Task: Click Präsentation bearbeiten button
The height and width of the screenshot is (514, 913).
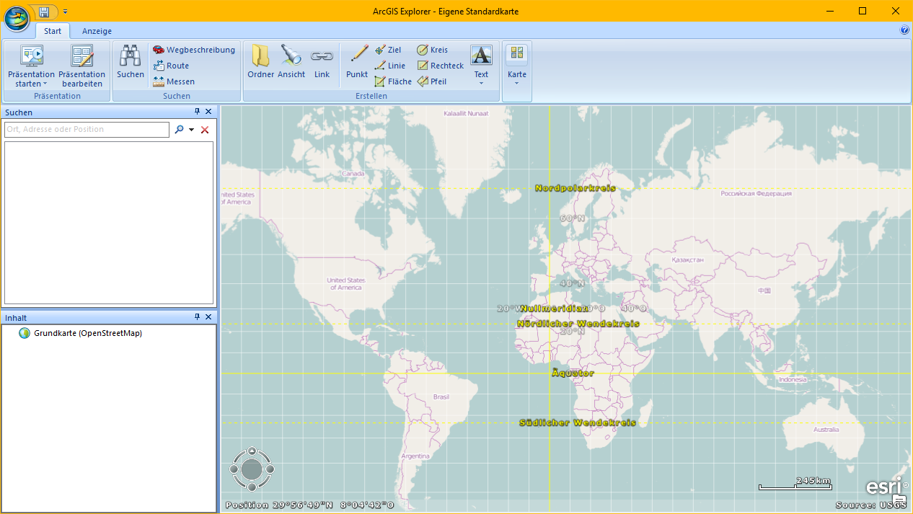Action: (81, 65)
